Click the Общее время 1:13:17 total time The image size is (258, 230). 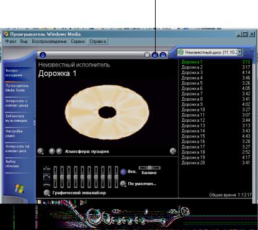click(x=231, y=195)
